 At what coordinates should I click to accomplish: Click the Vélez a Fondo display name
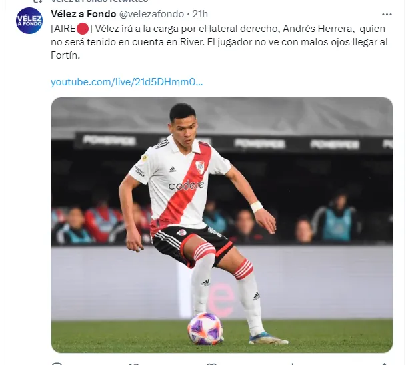pos(83,14)
